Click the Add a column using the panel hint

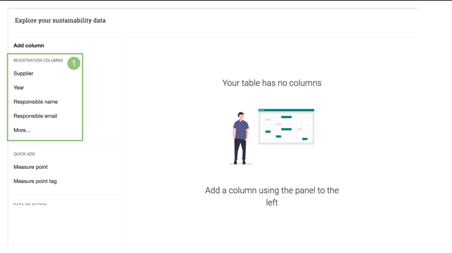click(272, 197)
